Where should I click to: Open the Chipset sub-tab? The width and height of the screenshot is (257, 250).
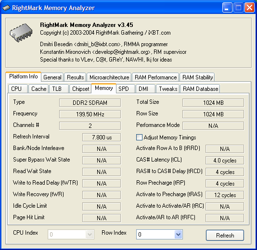click(x=80, y=89)
